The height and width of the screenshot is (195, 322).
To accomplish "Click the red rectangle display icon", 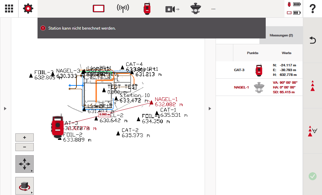I will pos(98,9).
